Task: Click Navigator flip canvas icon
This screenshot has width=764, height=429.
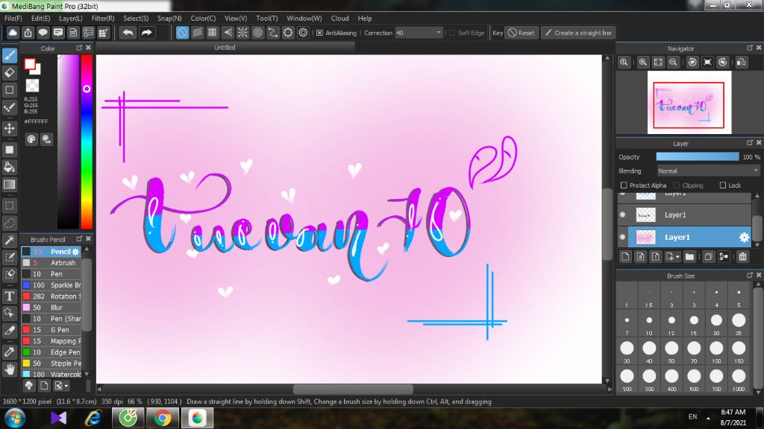Action: pos(741,63)
